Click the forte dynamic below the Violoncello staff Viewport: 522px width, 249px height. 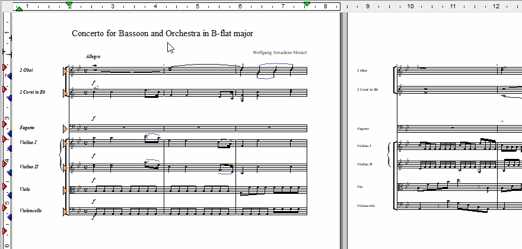coord(93,218)
